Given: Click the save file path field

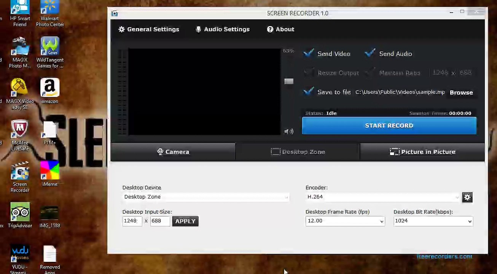Looking at the screenshot, I should pyautogui.click(x=400, y=92).
